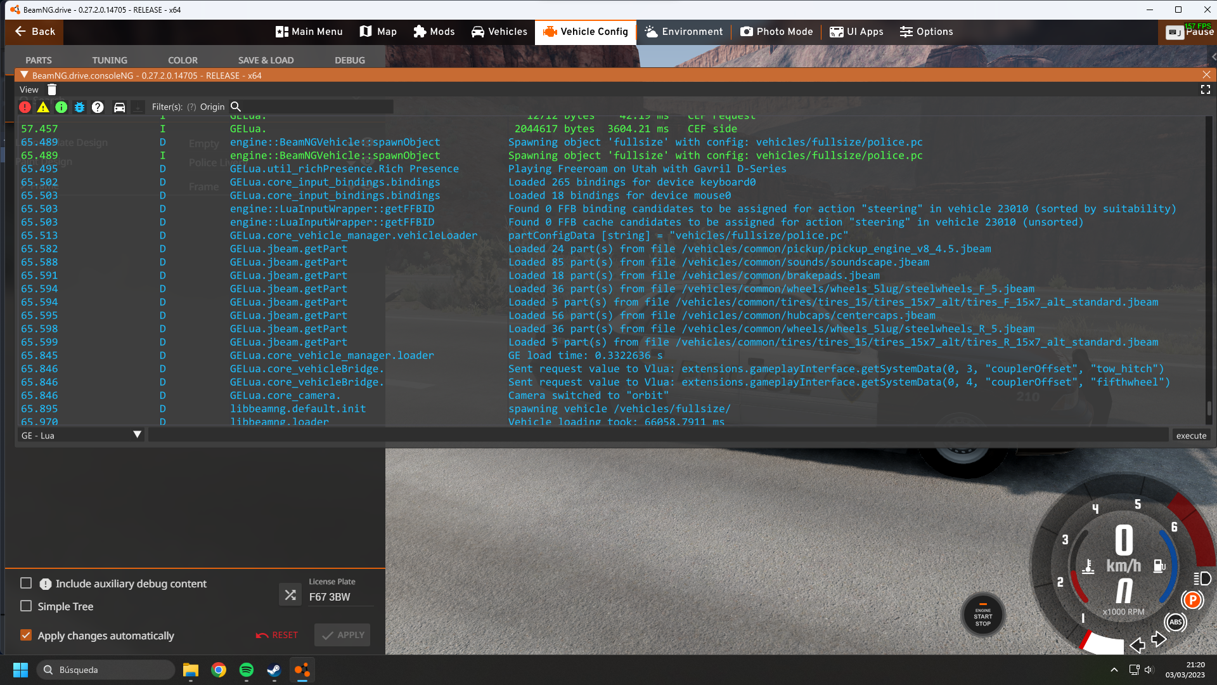
Task: Open the console View menu
Action: point(29,90)
